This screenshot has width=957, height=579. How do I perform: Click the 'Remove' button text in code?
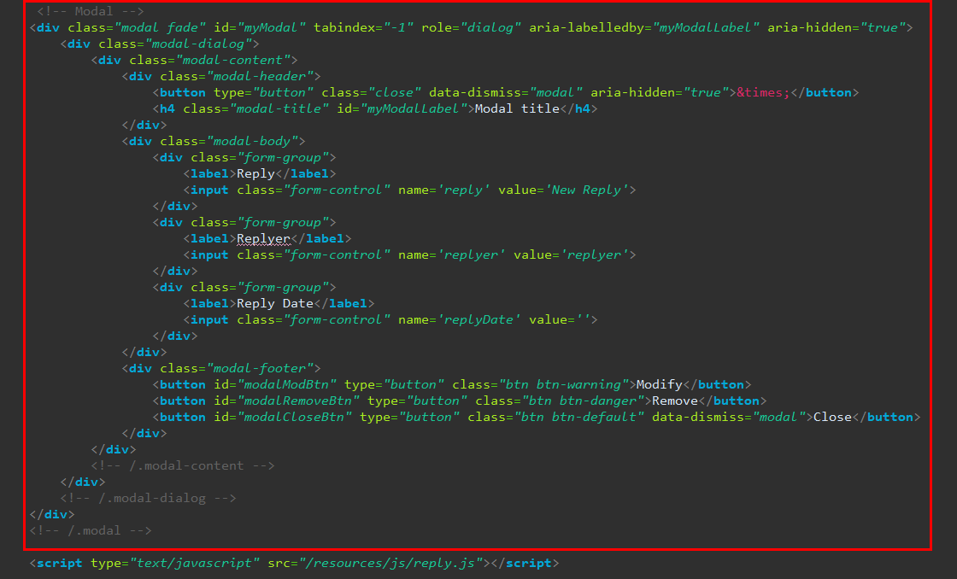[x=675, y=401]
